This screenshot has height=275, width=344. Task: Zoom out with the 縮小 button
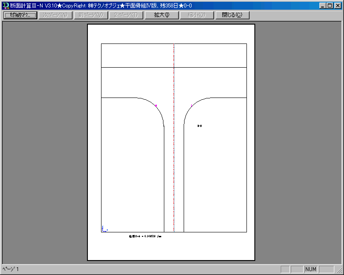coord(196,15)
